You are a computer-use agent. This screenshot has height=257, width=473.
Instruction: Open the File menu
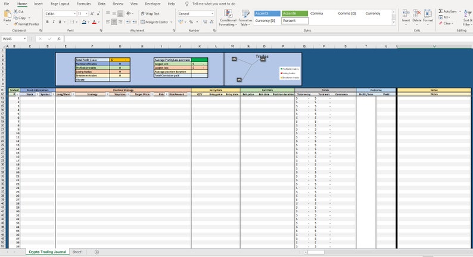pyautogui.click(x=7, y=4)
